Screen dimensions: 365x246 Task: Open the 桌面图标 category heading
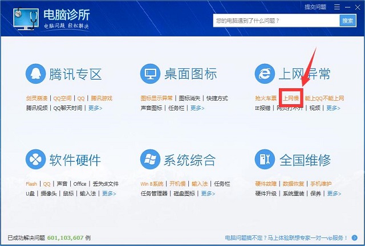pos(190,74)
